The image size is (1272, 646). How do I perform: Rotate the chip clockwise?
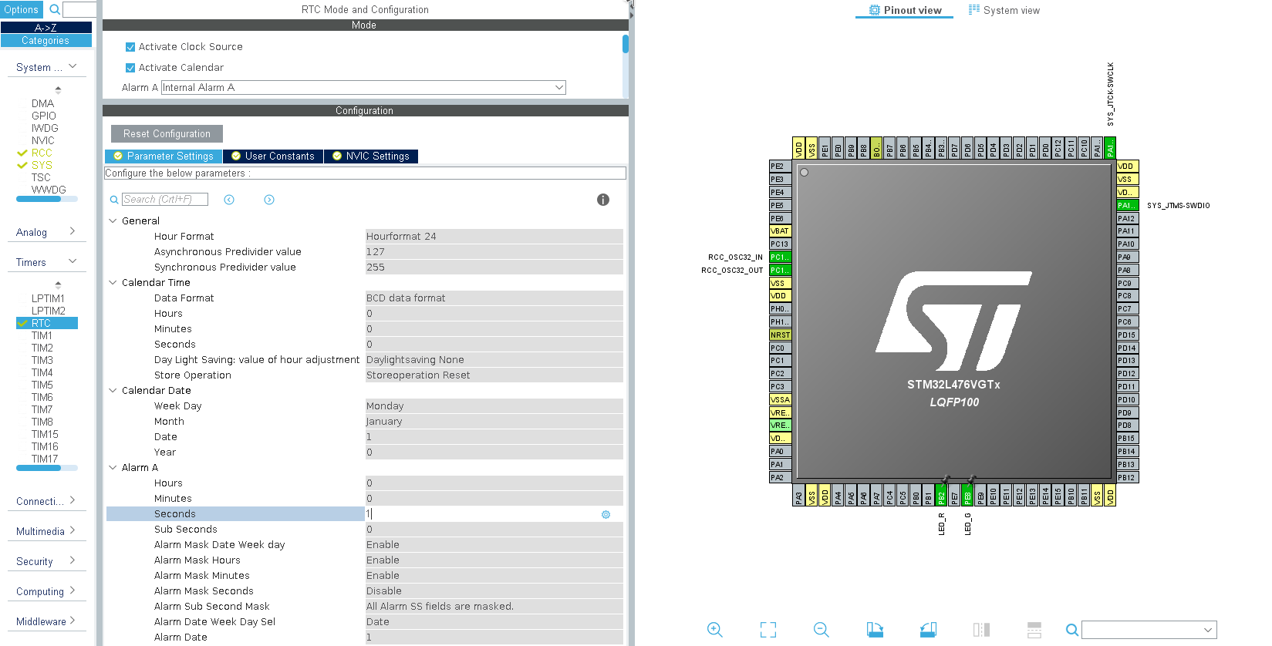pyautogui.click(x=875, y=630)
